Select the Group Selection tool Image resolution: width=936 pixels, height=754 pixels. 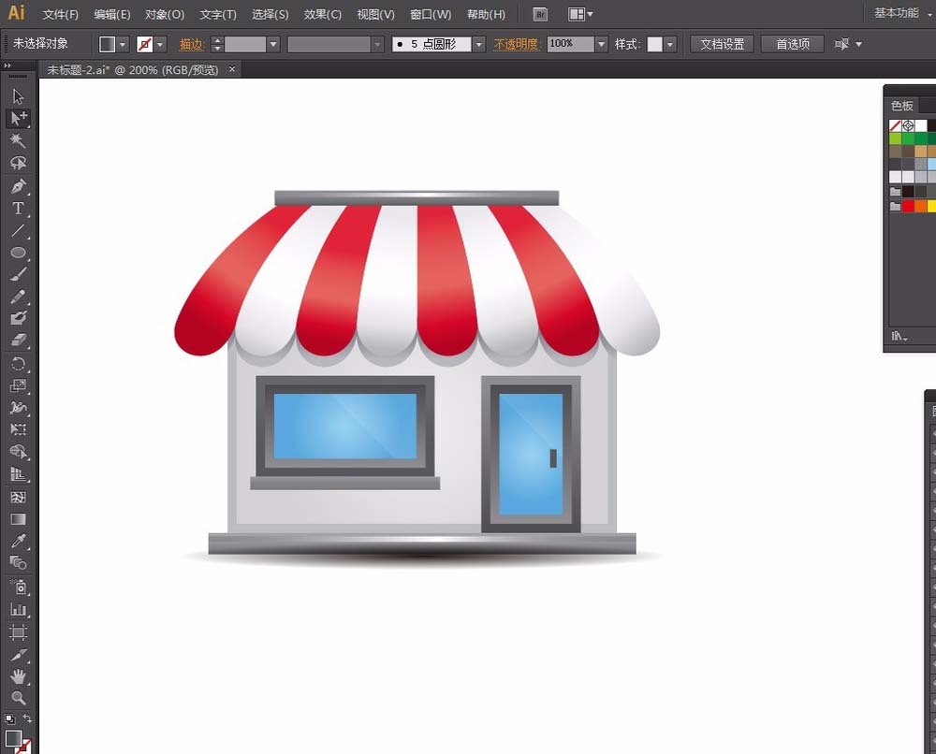tap(18, 118)
